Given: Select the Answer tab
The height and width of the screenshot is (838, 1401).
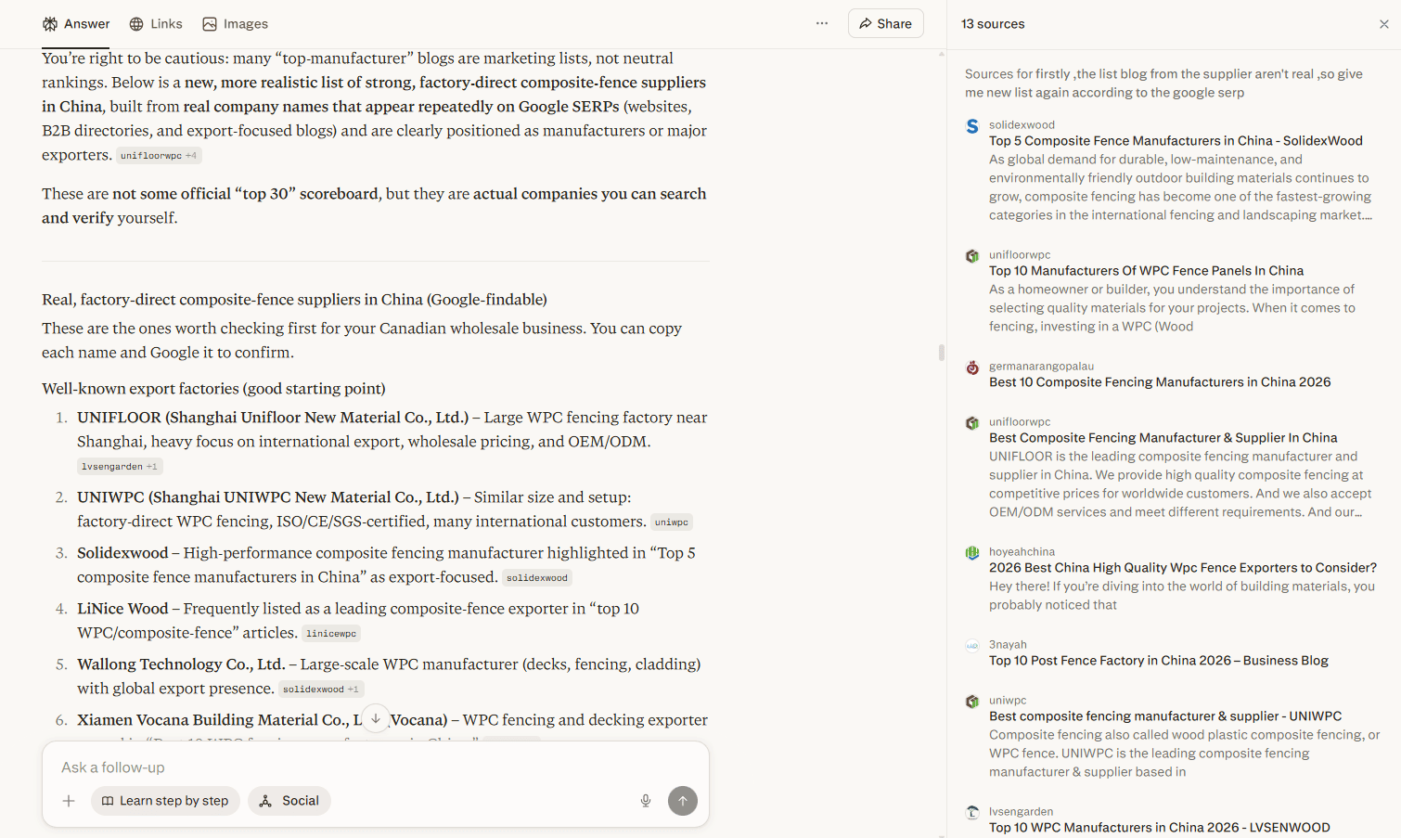Looking at the screenshot, I should point(76,24).
